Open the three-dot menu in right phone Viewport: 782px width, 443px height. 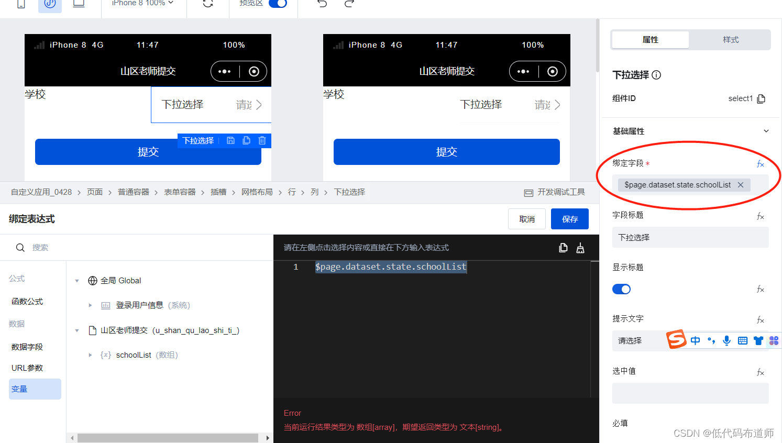tap(523, 71)
